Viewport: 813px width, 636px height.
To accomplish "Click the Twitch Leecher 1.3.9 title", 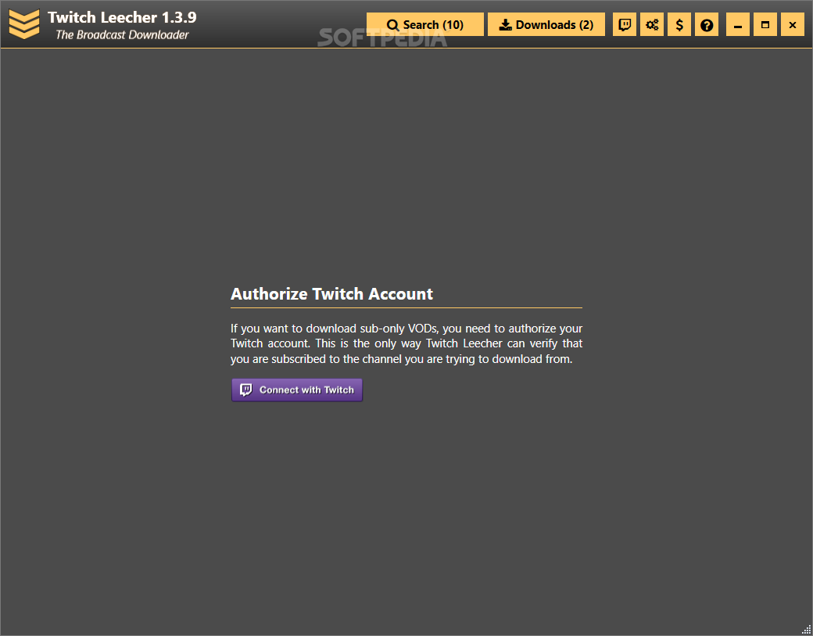I will click(123, 17).
